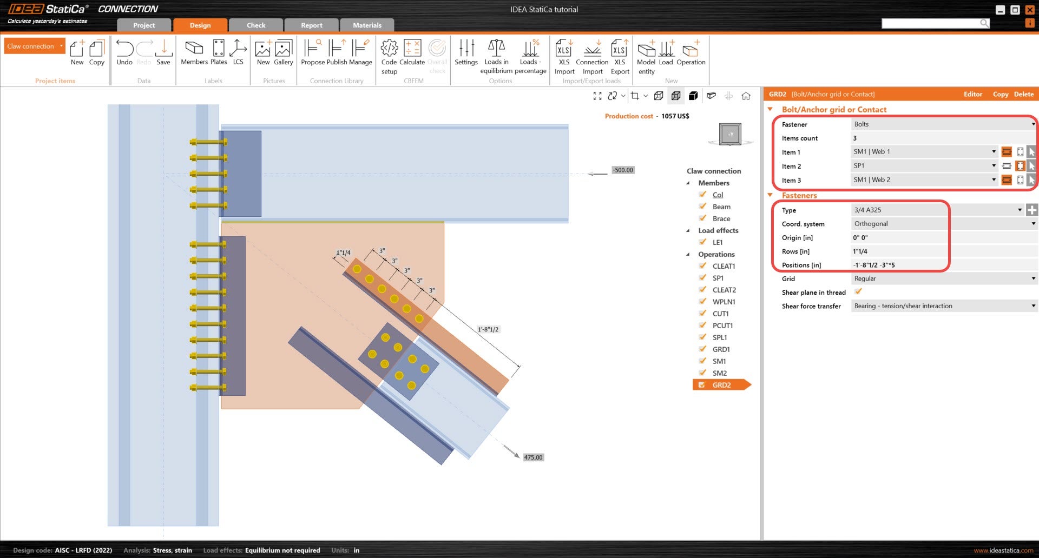Click the home view icon

(746, 96)
